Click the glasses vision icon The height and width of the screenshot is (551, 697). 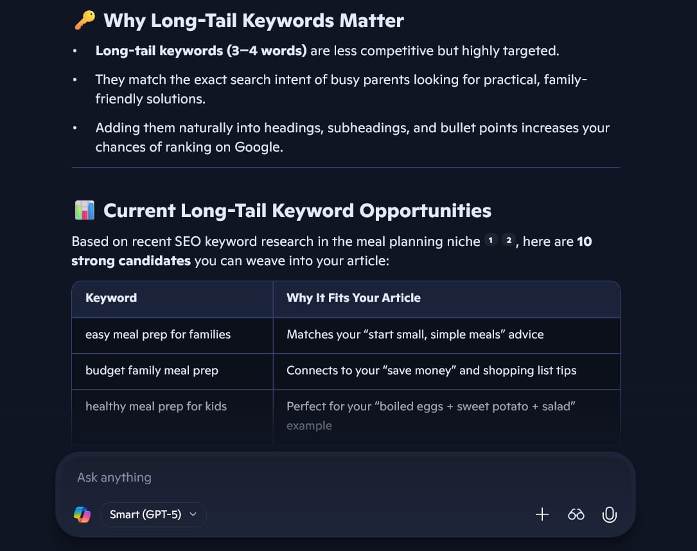click(576, 514)
